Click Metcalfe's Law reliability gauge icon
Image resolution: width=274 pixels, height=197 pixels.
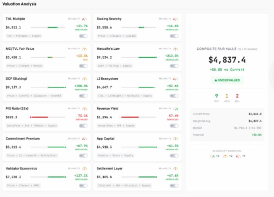tap(175, 49)
